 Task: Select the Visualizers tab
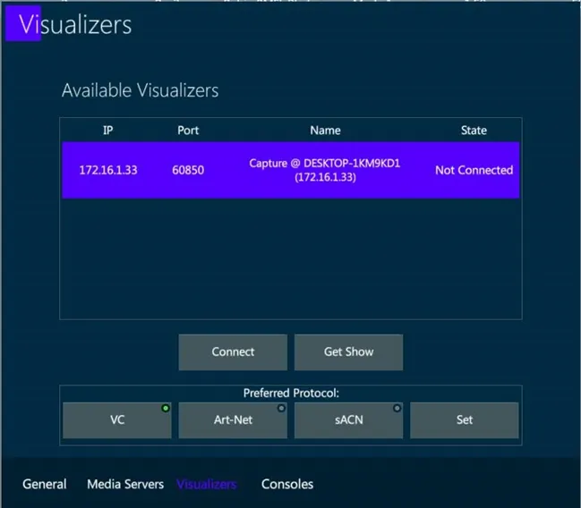click(207, 484)
